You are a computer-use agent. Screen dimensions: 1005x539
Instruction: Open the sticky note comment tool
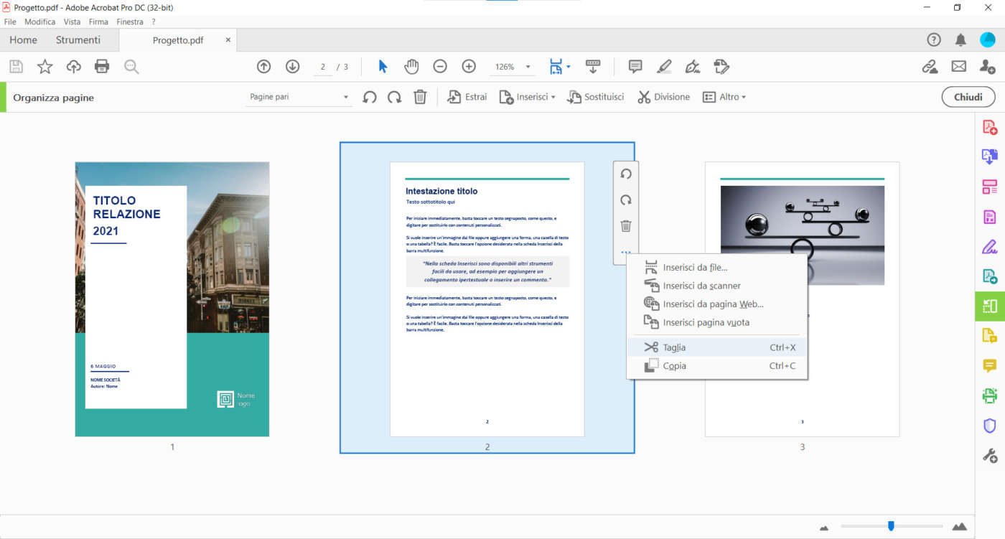click(x=635, y=66)
